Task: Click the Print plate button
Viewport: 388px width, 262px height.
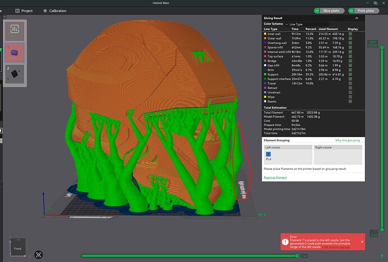Action: coord(366,11)
